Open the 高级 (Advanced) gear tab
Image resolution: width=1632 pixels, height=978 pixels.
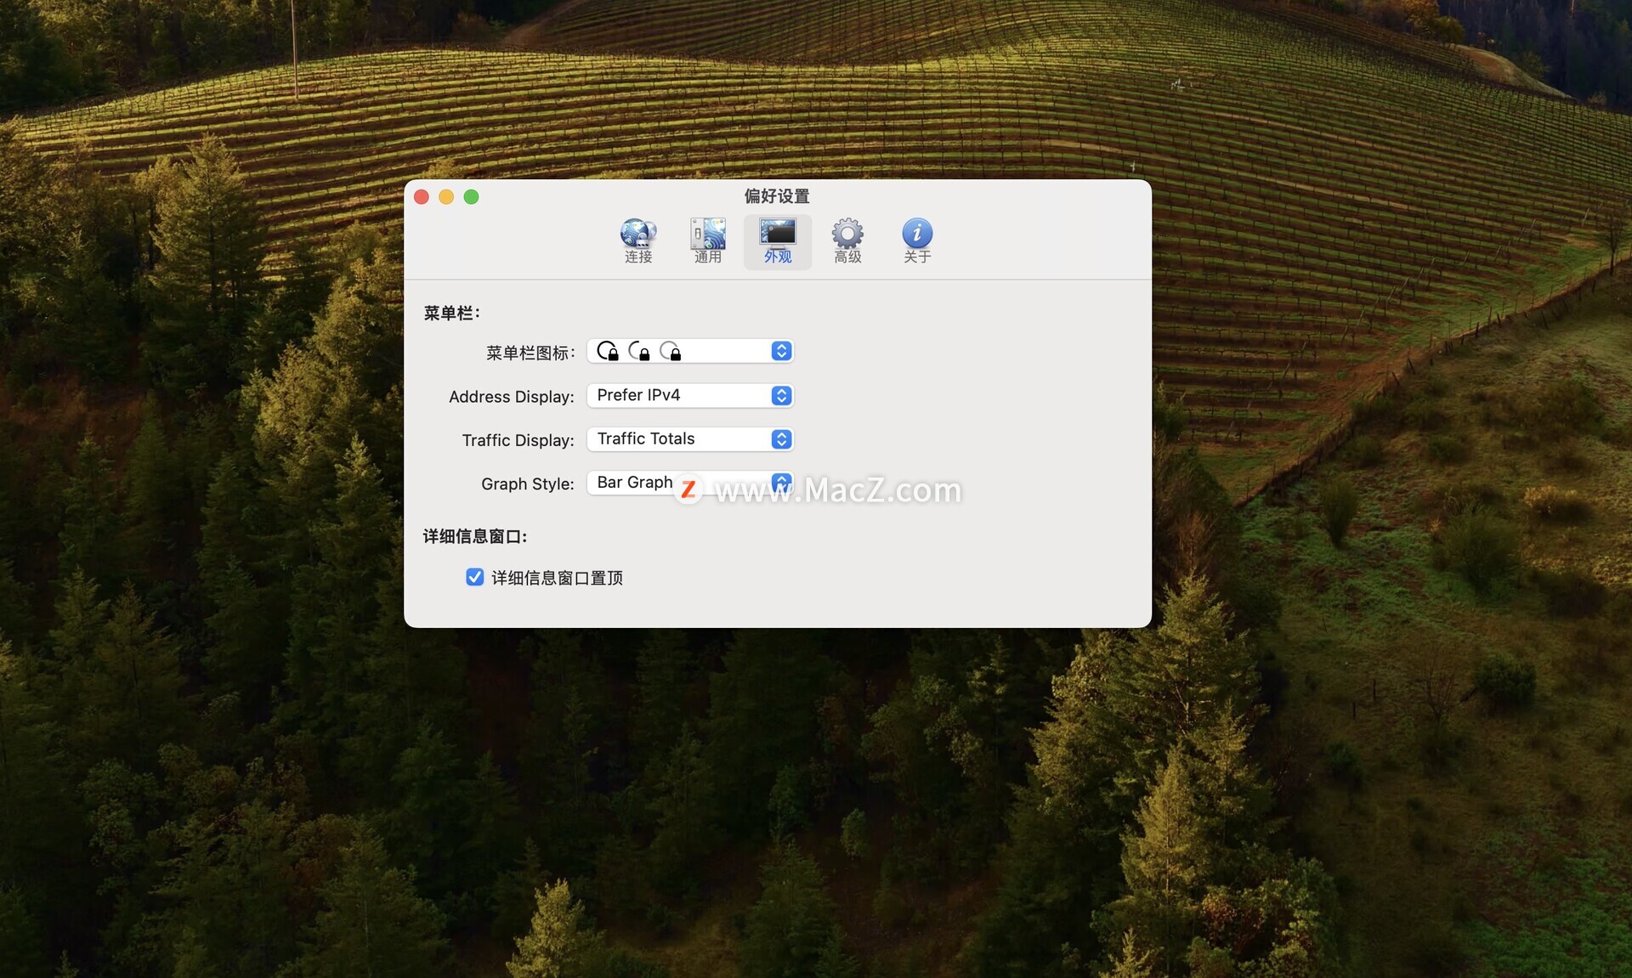point(847,241)
